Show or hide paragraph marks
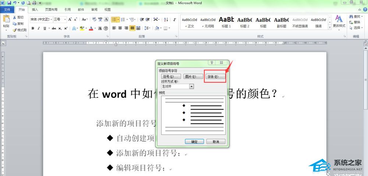 tap(174, 19)
